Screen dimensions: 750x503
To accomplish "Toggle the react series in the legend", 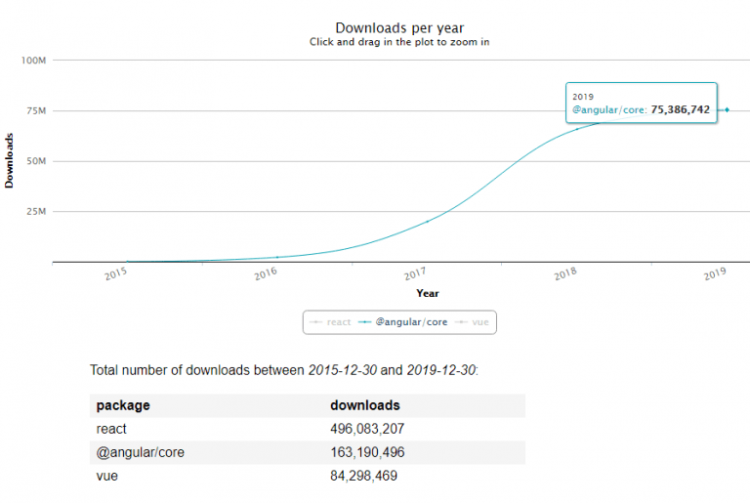I will point(332,321).
